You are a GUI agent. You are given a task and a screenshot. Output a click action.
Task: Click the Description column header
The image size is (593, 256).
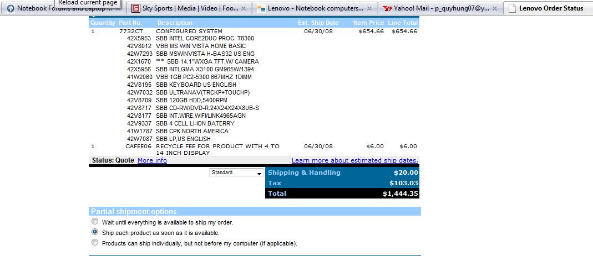click(175, 23)
